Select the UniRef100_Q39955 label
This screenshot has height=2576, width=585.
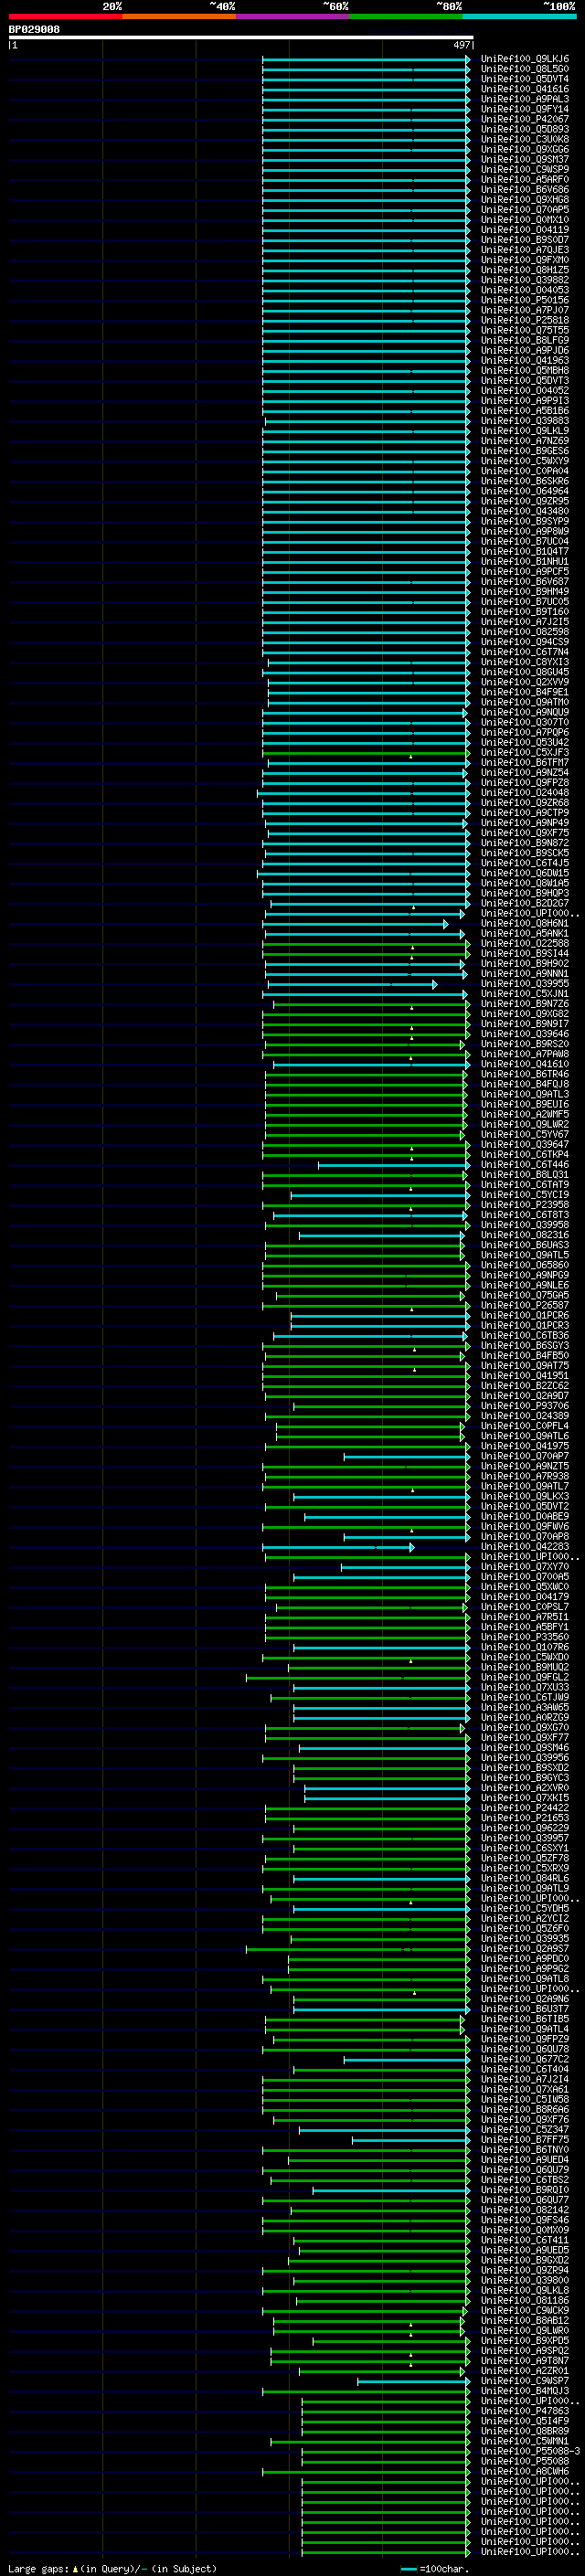525,984
